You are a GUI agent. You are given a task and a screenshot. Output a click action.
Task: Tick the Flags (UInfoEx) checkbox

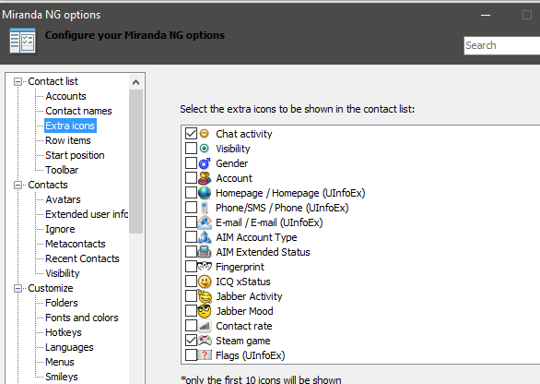pos(191,354)
